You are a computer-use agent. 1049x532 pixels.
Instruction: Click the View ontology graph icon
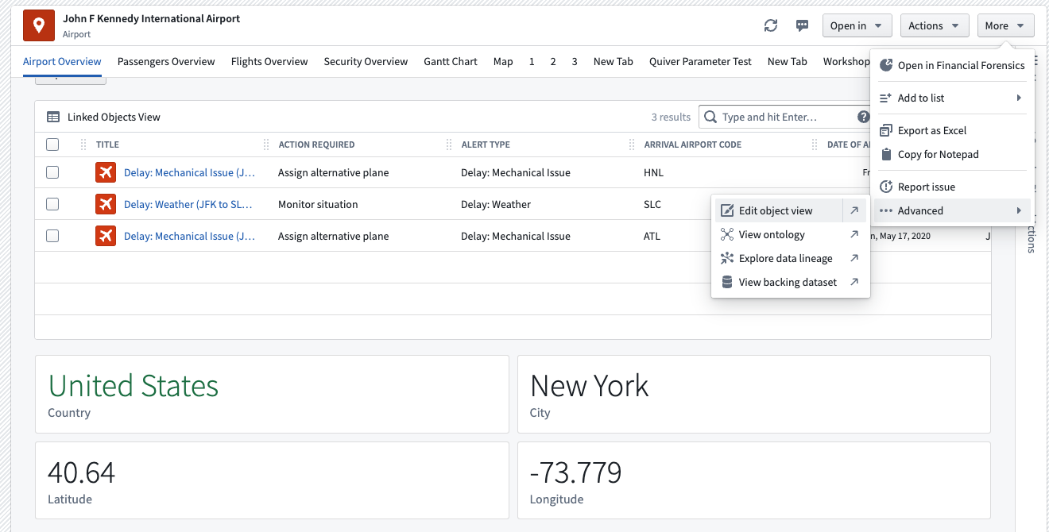pyautogui.click(x=726, y=234)
